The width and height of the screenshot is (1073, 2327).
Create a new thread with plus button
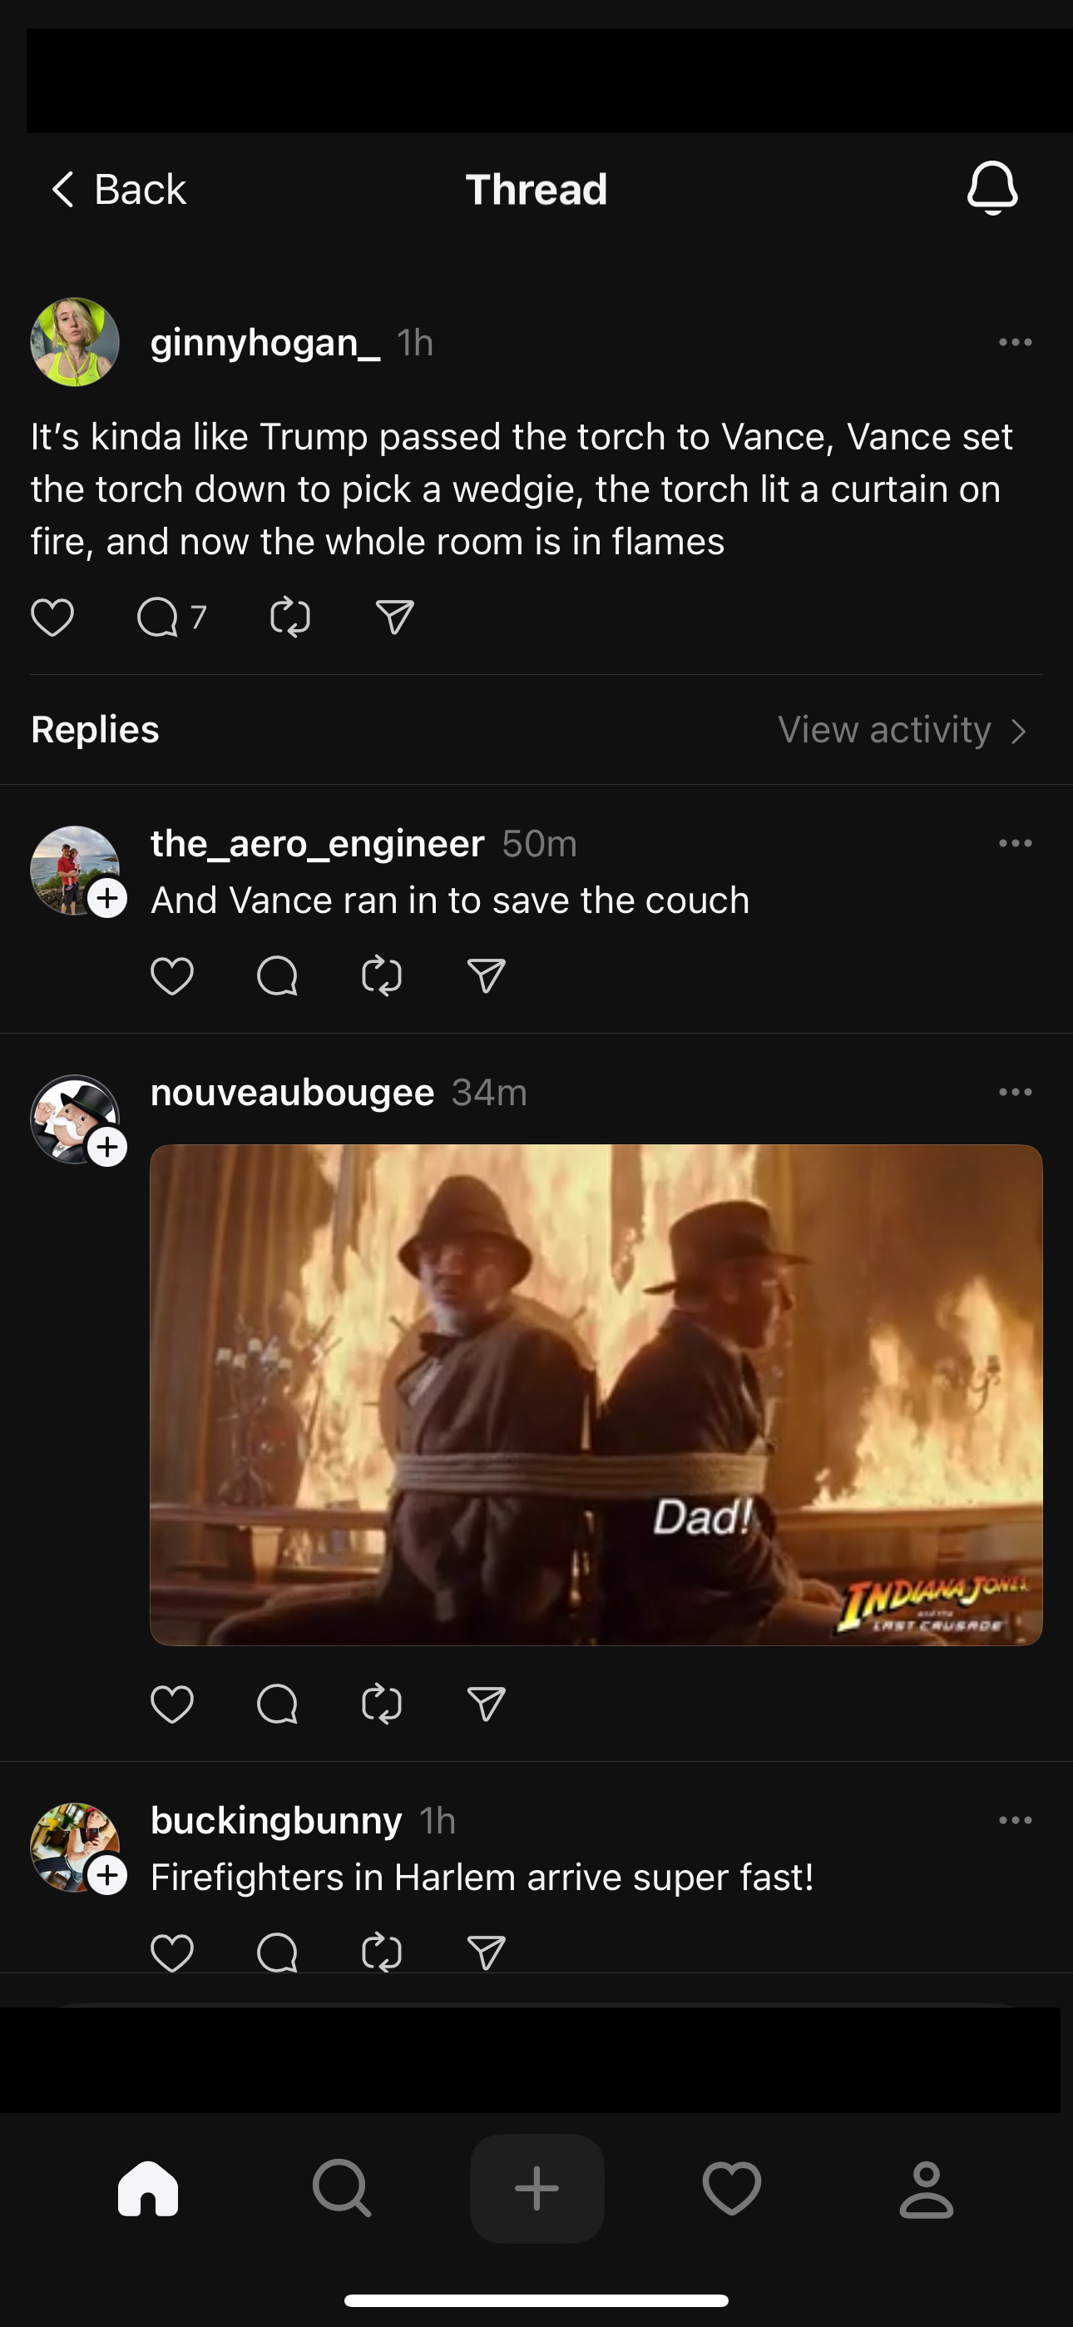coord(536,2188)
